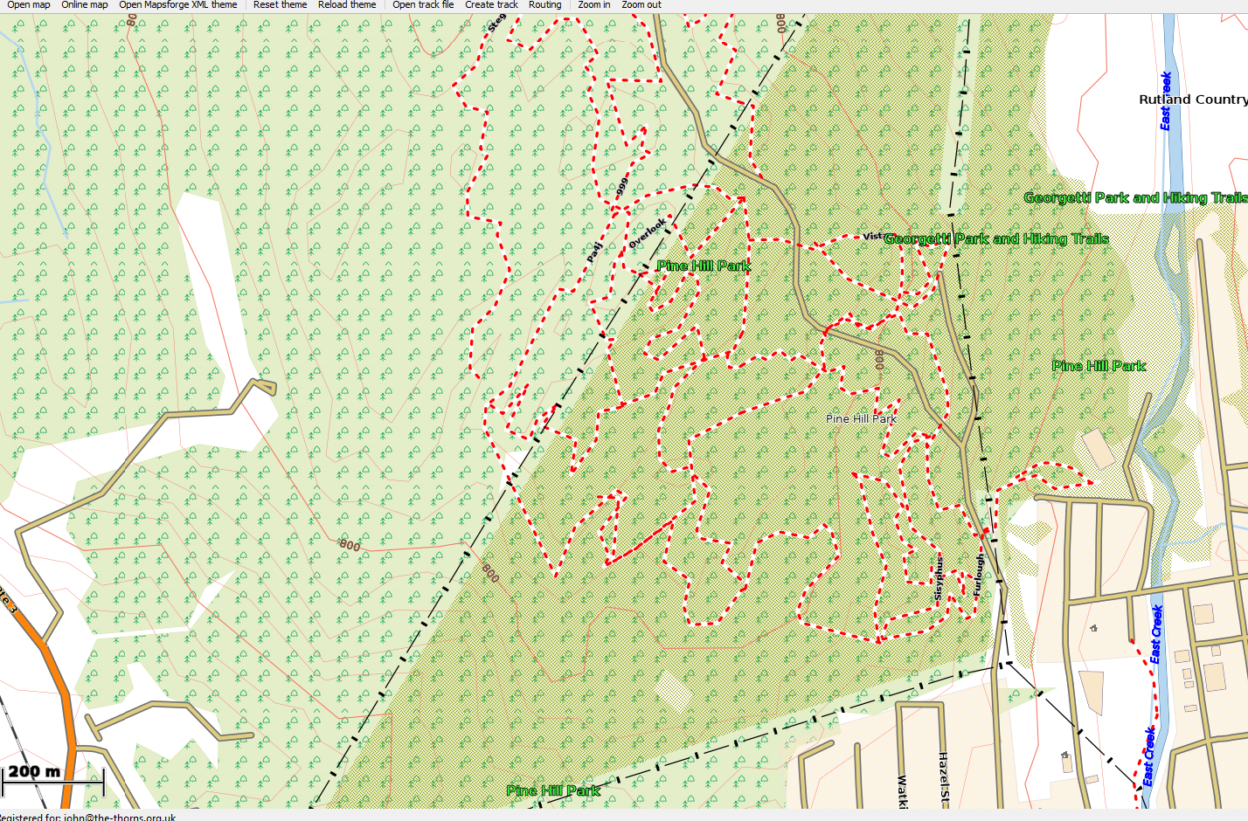
Task: Start Create track from toolbar
Action: coord(491,5)
